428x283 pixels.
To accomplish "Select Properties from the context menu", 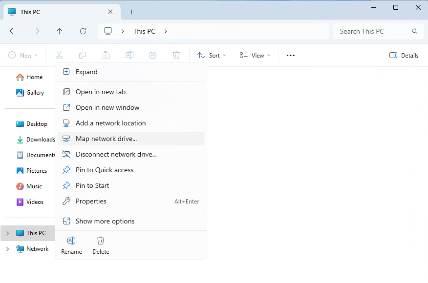I will click(x=91, y=201).
